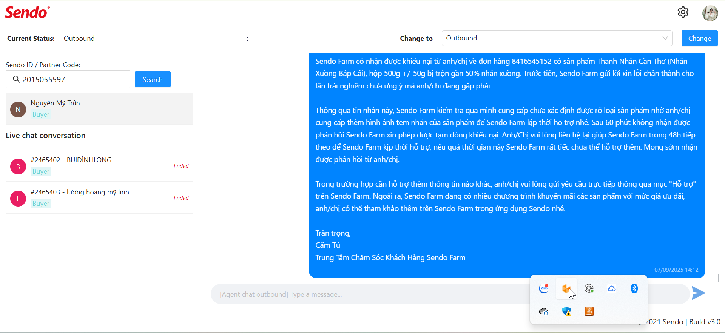Open the Bluetooth tray icon

point(634,288)
